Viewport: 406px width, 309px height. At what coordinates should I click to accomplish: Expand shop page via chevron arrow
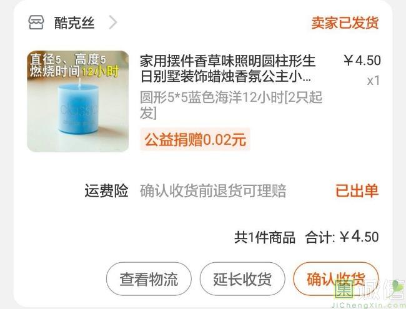point(113,22)
